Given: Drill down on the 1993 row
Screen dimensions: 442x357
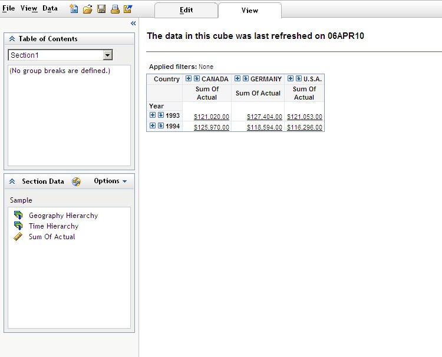Looking at the screenshot, I should pos(161,115).
